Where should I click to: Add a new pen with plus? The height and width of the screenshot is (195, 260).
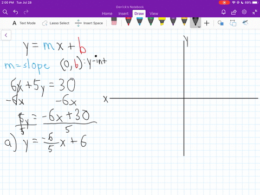tap(207, 23)
